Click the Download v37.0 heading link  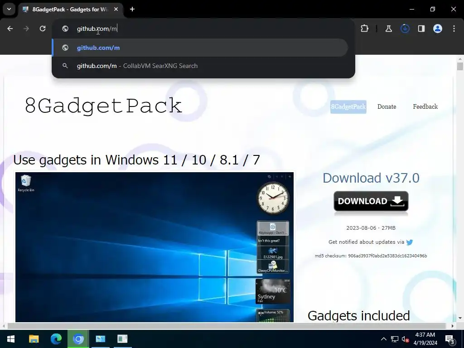pos(371,178)
